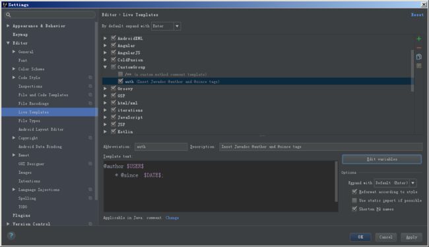Add a new live template with plus icon
The image size is (429, 247).
click(x=418, y=39)
